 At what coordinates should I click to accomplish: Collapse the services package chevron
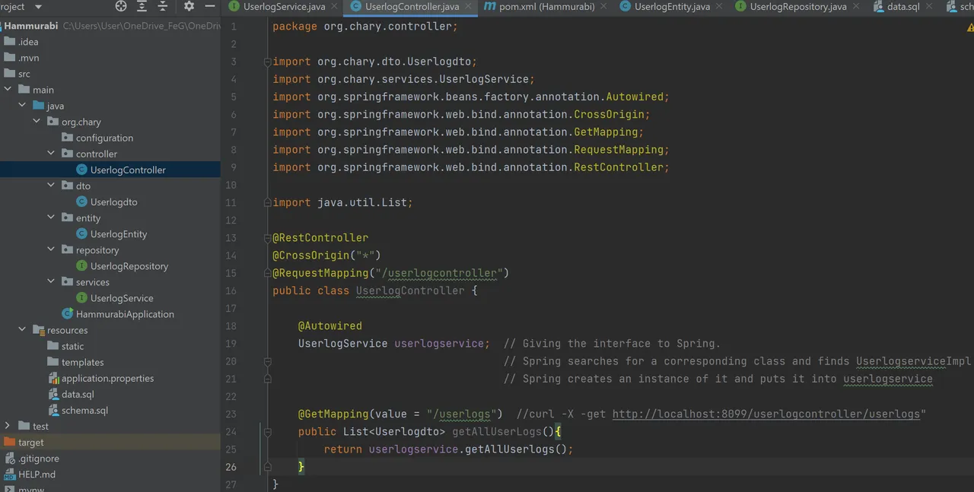click(x=51, y=281)
